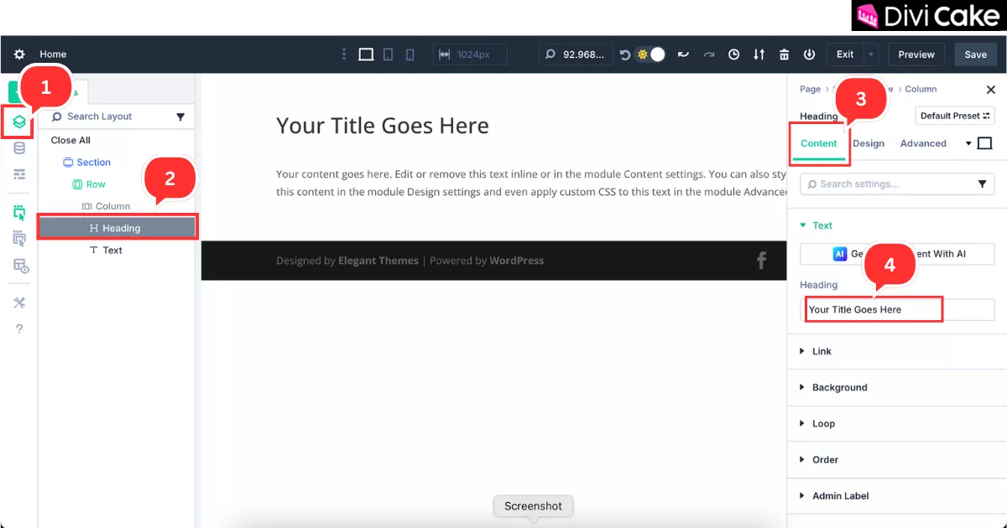Switch to phone view icon

tap(410, 54)
